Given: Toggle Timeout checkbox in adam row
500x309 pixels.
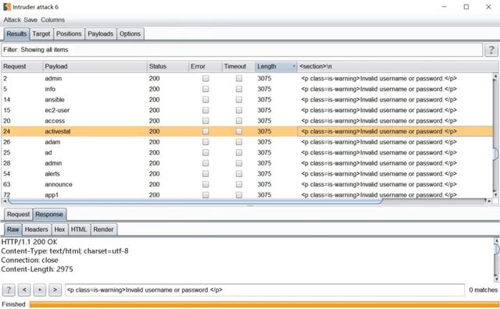Looking at the screenshot, I should click(x=239, y=142).
